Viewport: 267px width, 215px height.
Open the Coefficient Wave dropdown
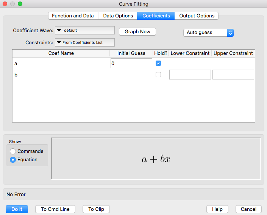pyautogui.click(x=85, y=30)
